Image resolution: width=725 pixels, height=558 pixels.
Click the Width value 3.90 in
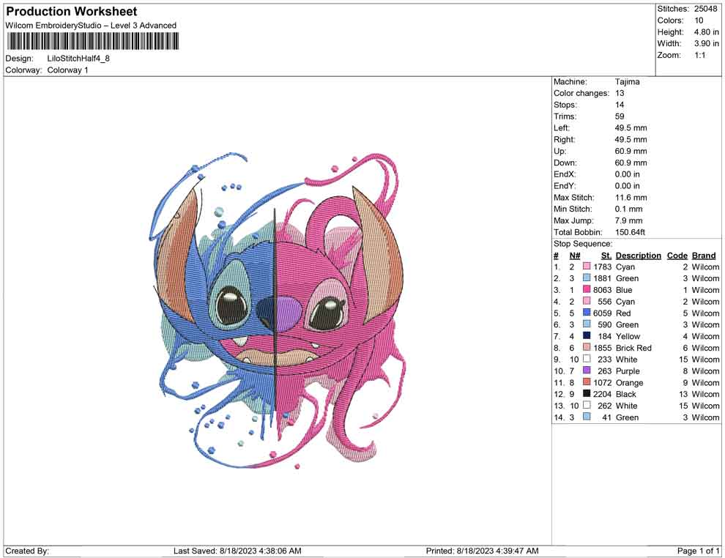pyautogui.click(x=706, y=43)
